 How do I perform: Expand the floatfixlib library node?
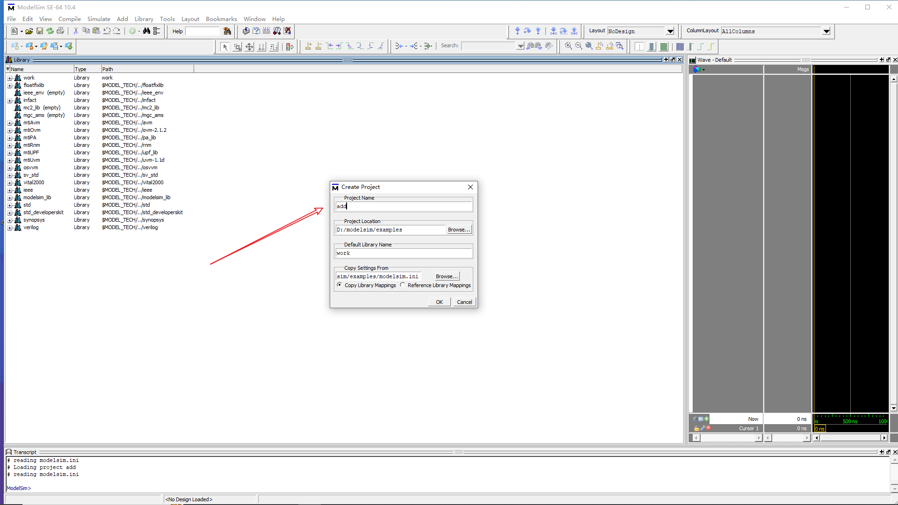tap(9, 86)
